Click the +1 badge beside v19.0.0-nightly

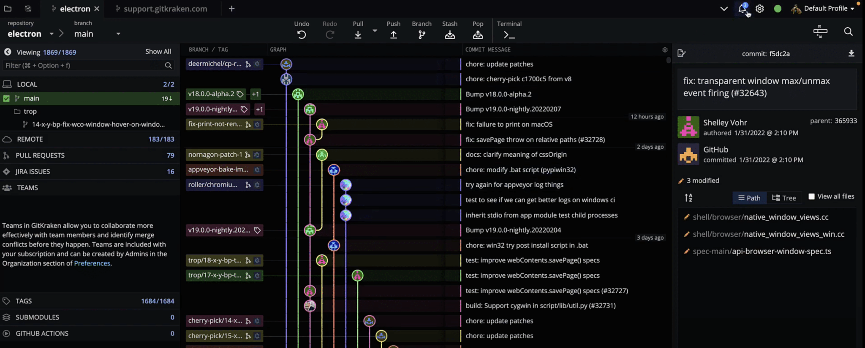[x=259, y=109]
